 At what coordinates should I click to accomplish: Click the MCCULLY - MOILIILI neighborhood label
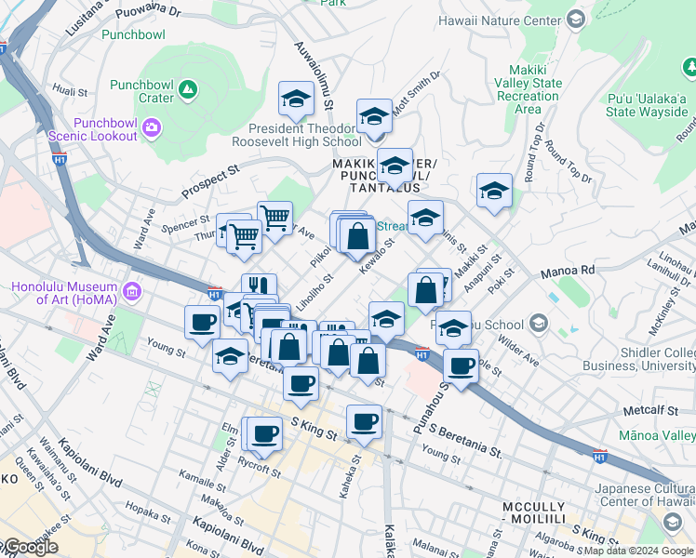pyautogui.click(x=534, y=512)
